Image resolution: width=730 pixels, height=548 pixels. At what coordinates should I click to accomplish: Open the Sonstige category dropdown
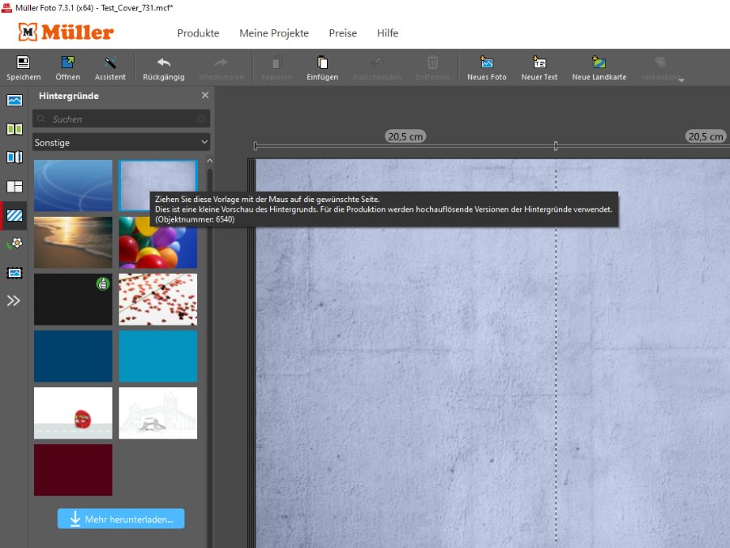[x=122, y=142]
